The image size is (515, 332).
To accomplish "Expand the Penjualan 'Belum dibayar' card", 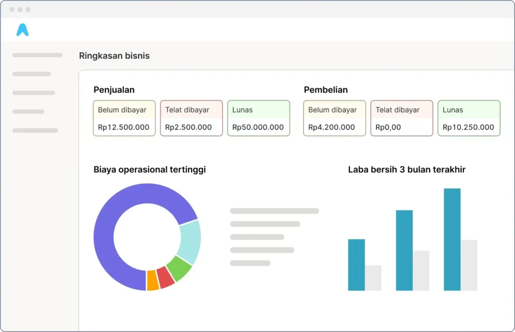I will 124,118.
